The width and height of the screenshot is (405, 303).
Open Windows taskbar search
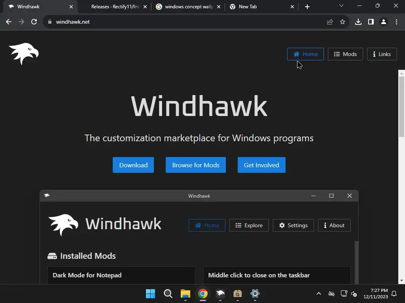(168, 294)
